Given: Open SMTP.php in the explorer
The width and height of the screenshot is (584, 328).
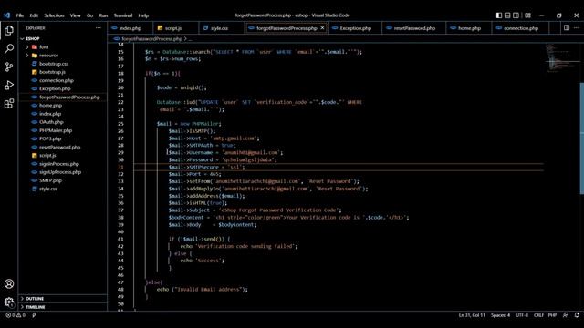Looking at the screenshot, I should click(x=63, y=180).
